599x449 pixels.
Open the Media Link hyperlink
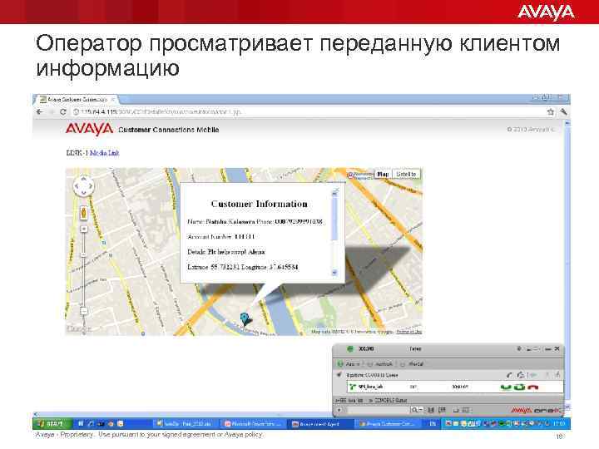tap(104, 153)
